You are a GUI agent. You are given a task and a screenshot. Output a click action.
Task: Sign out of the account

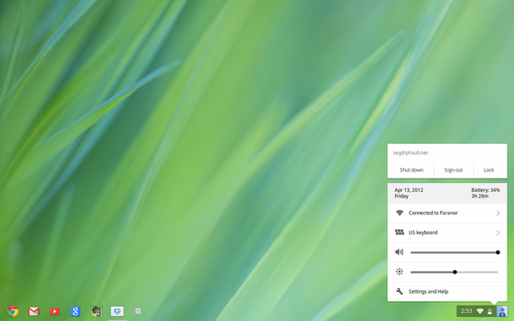point(453,169)
